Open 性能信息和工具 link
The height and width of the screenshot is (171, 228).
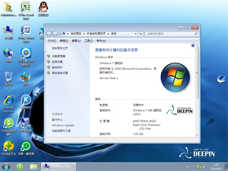61,131
